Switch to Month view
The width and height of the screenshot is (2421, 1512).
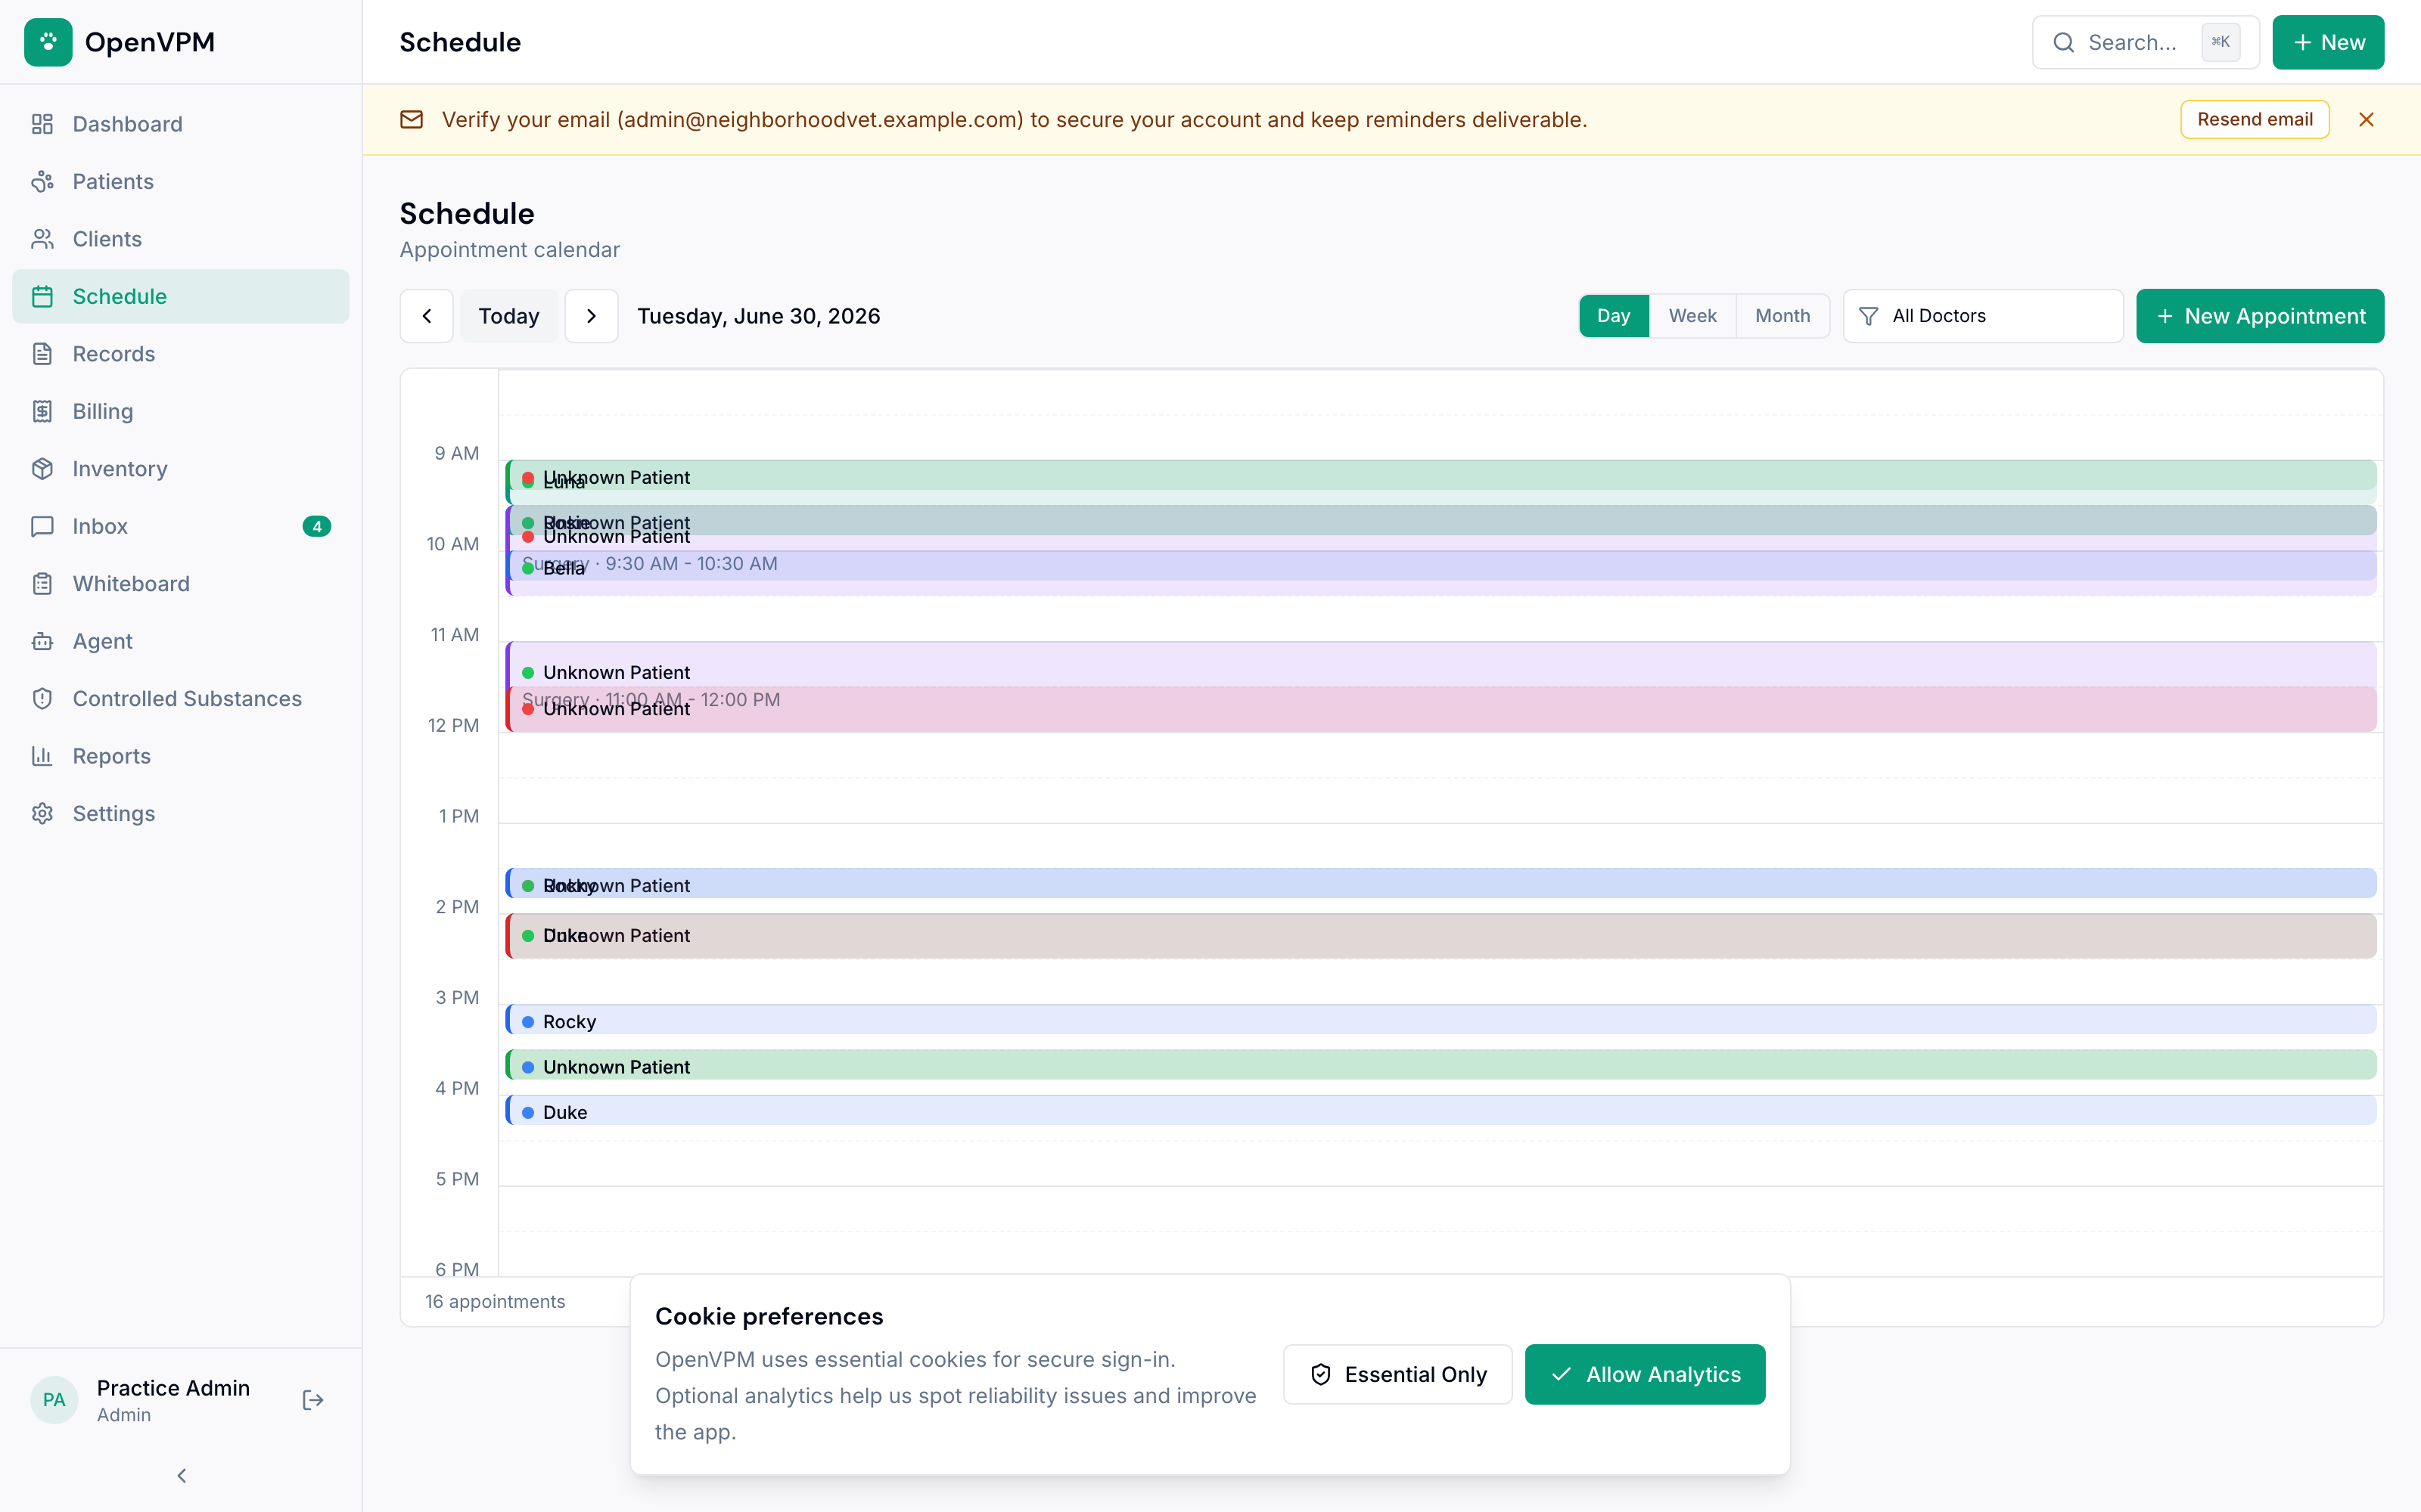click(1782, 316)
